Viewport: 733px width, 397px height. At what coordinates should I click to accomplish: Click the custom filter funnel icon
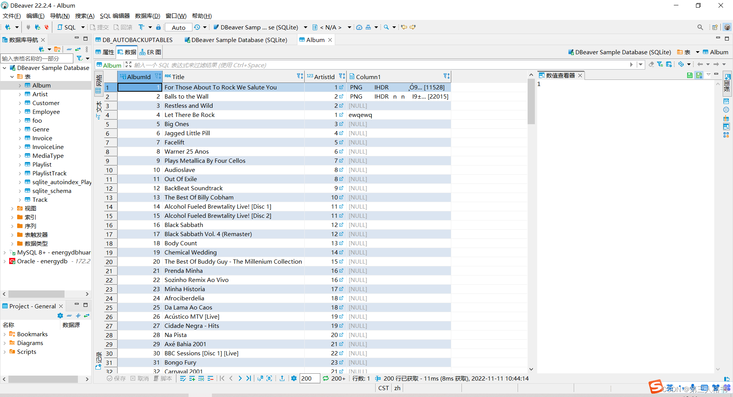660,64
